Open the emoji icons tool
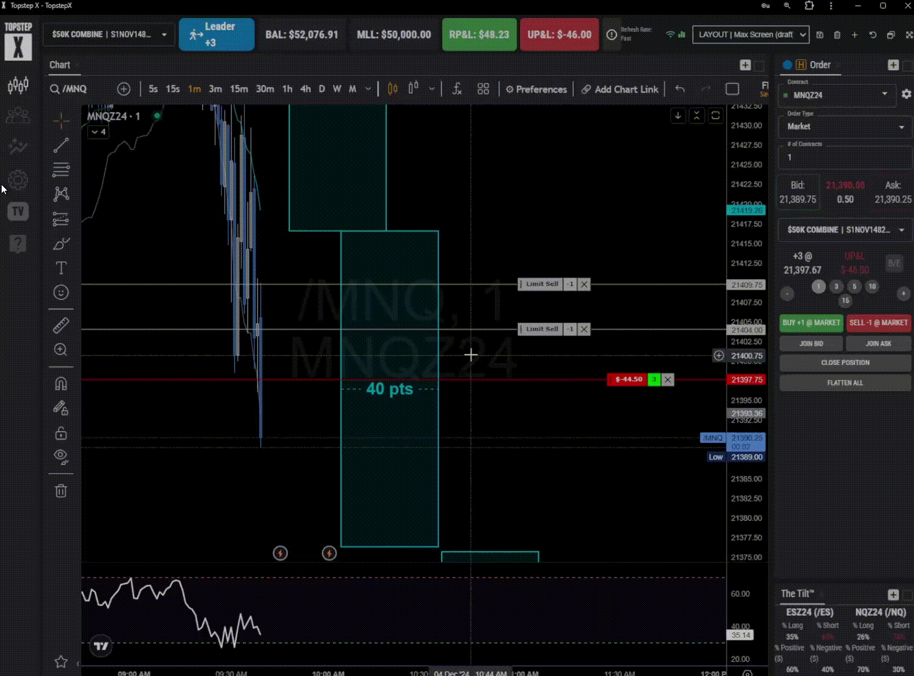914x676 pixels. coord(61,292)
